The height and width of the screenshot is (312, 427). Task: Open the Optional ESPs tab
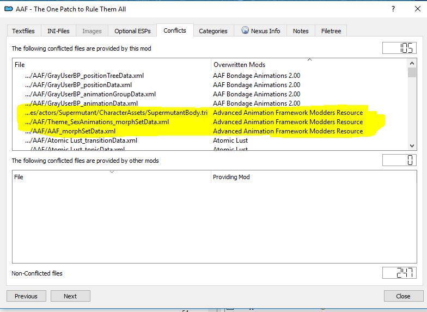click(x=132, y=31)
